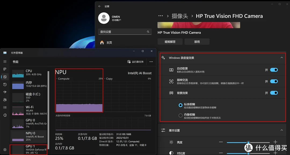This screenshot has width=290, height=155.
Task: Click 禁用 disable camera button
Action: [197, 42]
